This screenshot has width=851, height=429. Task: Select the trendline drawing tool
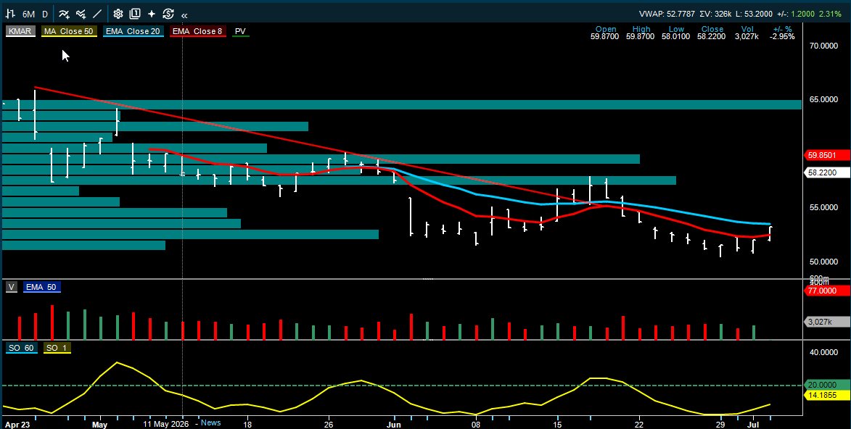(97, 14)
